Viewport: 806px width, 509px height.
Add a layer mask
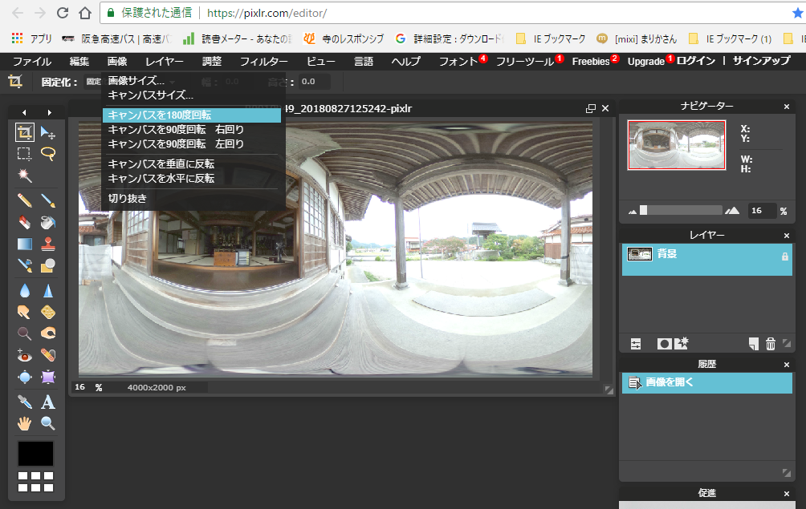tap(664, 345)
